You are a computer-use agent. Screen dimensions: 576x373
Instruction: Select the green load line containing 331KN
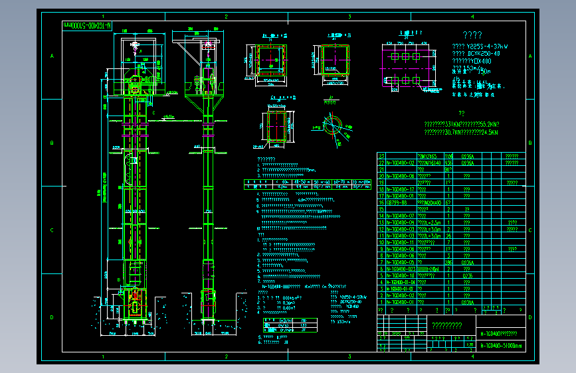click(x=462, y=125)
